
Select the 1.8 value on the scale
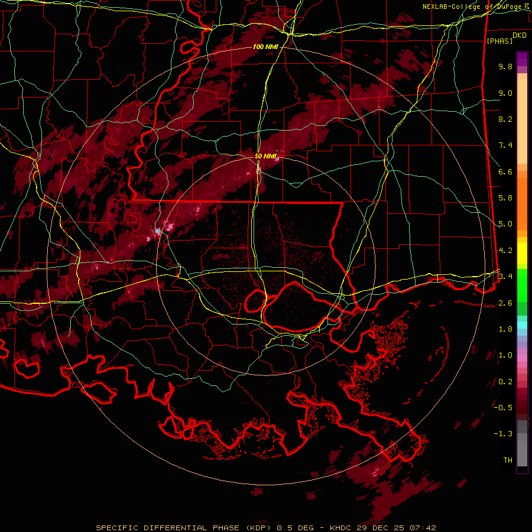[505, 329]
